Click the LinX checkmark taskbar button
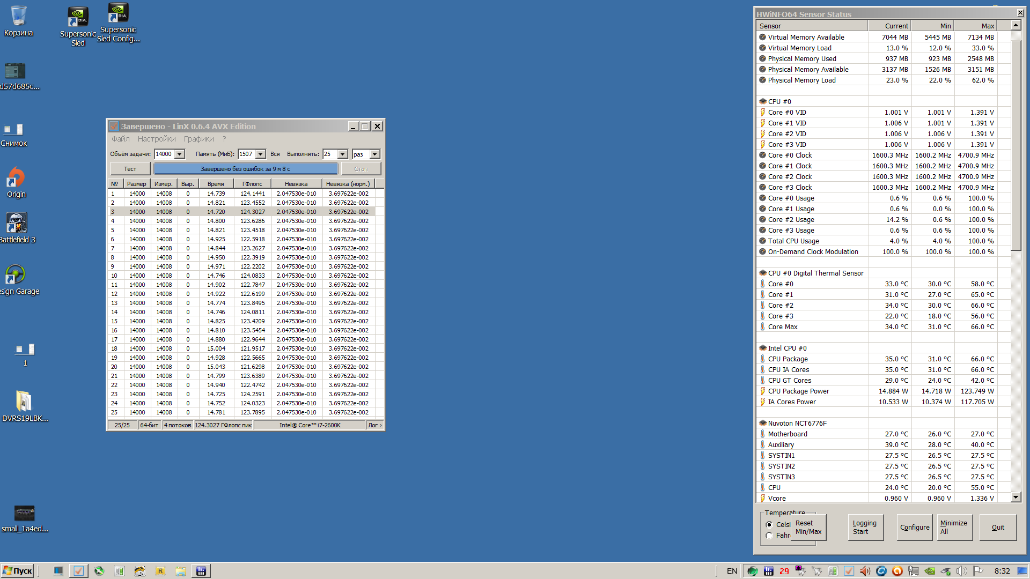The image size is (1030, 579). click(x=78, y=571)
